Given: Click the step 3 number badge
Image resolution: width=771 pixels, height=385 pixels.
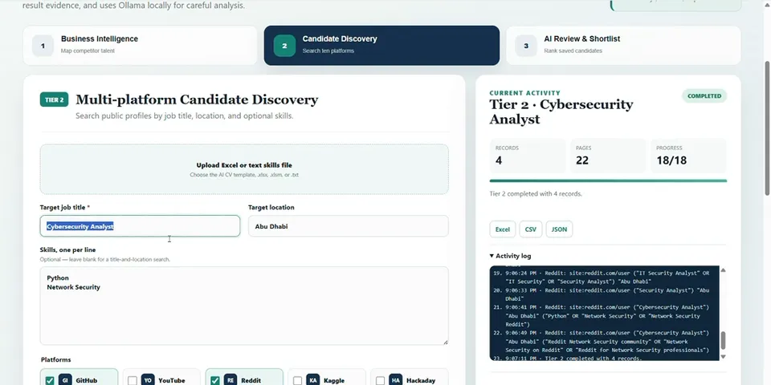Looking at the screenshot, I should (x=526, y=46).
